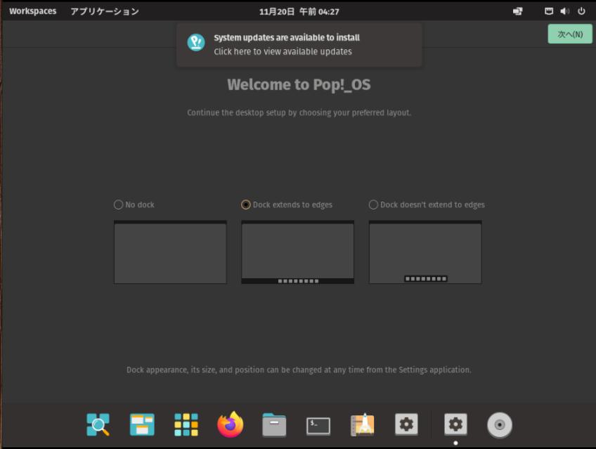
Task: Choose the centered short dock preview thumbnail
Action: click(425, 252)
